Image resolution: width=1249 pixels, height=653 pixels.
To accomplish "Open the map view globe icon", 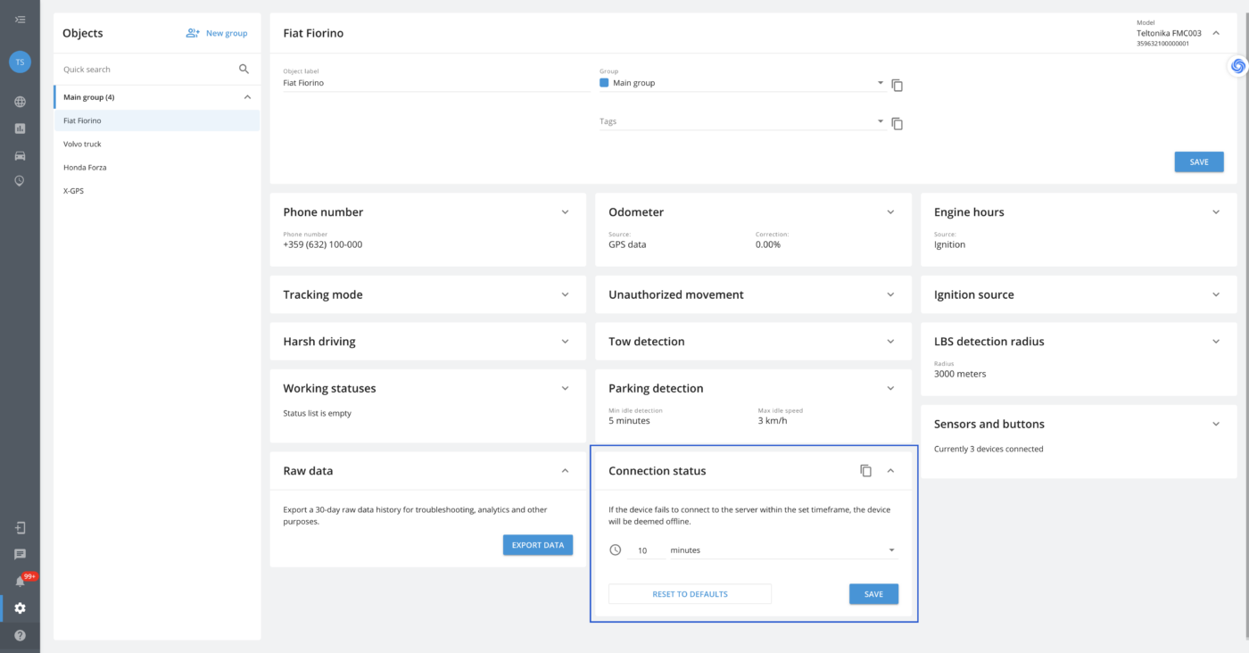I will point(20,102).
